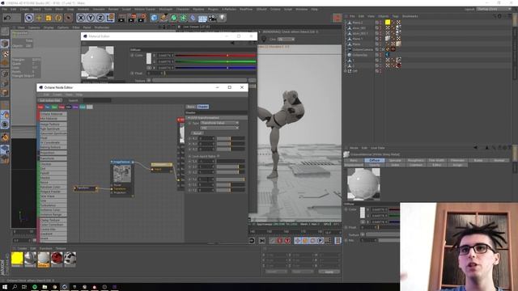Viewport: 518px width, 291px height.
Task: Switch to Specular tab in Attribute Manager
Action: (x=395, y=160)
